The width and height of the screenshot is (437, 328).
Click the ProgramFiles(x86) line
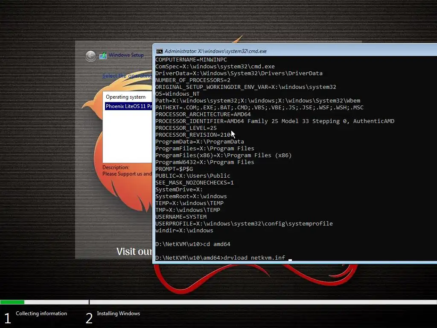click(x=224, y=155)
